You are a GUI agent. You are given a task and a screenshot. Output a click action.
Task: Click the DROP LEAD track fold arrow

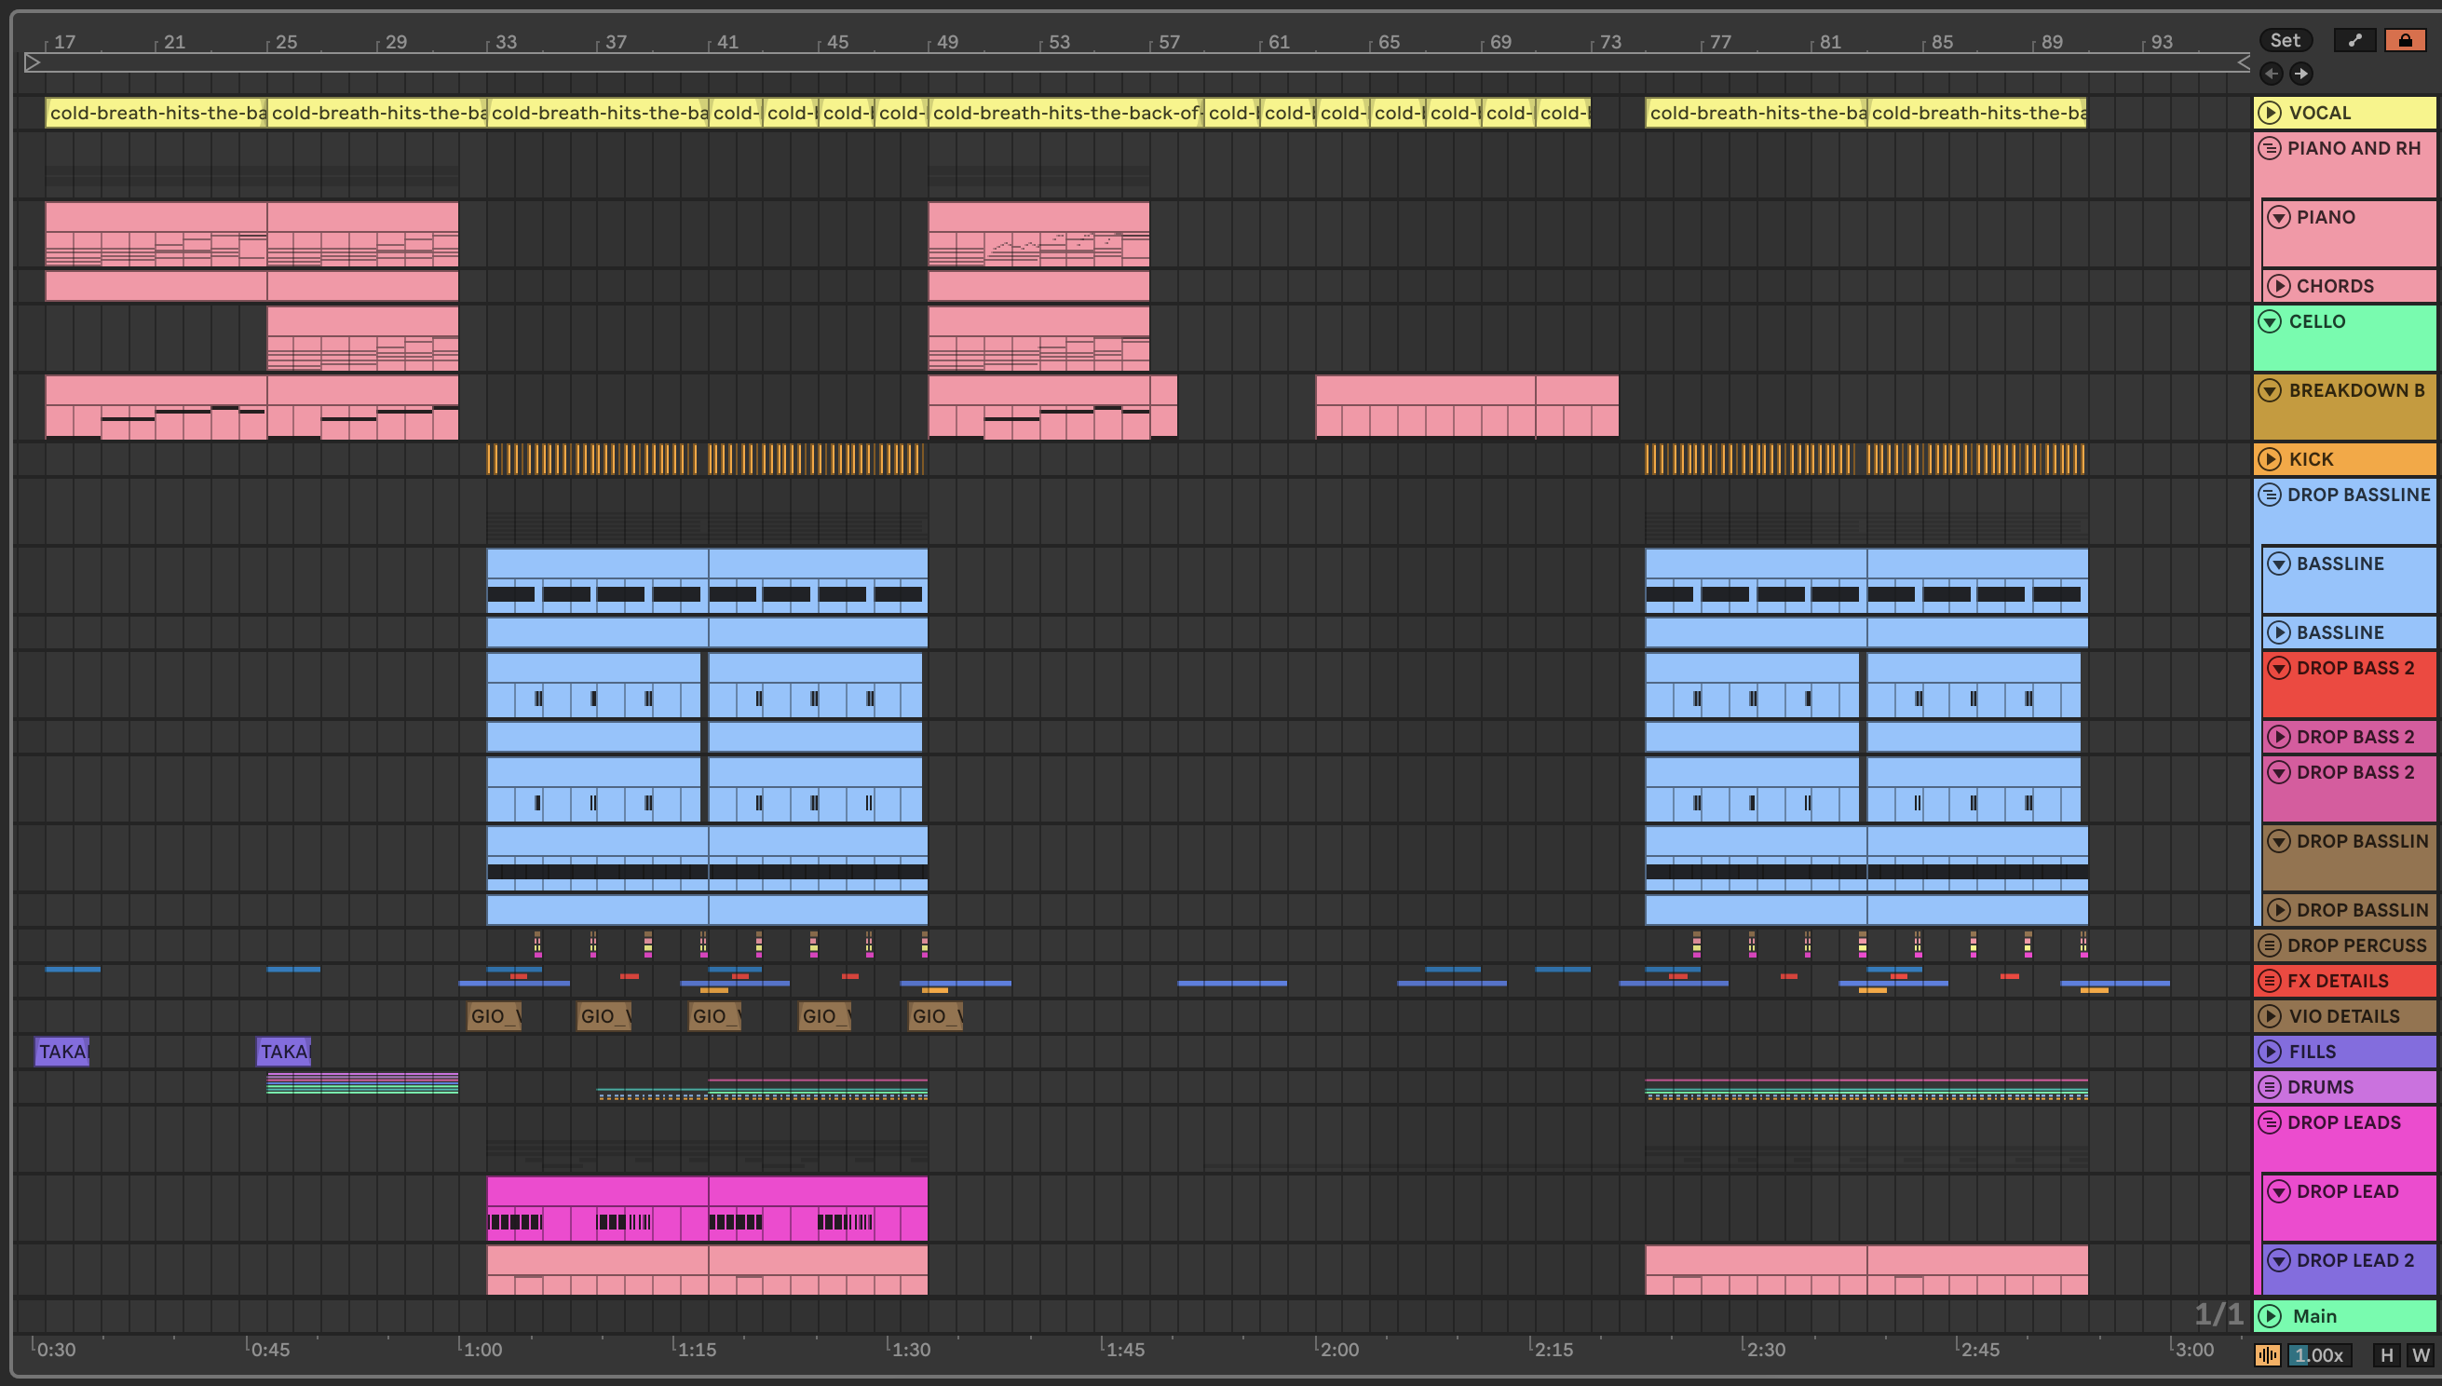coord(2278,1192)
